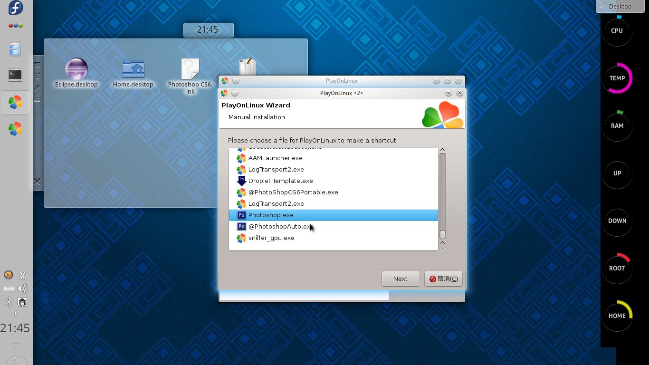Click the PlayOnLinux clover logo in wizard header
Screen dimensions: 649x365
(442, 115)
